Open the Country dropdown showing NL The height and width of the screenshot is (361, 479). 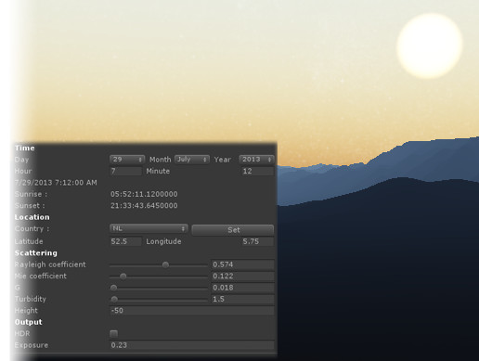(x=149, y=228)
